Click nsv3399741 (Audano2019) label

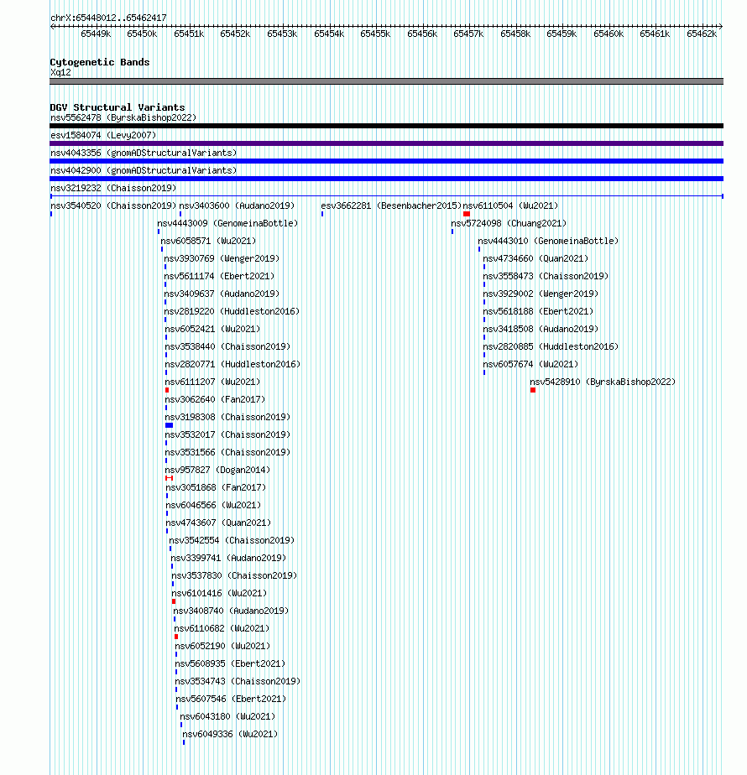[228, 558]
